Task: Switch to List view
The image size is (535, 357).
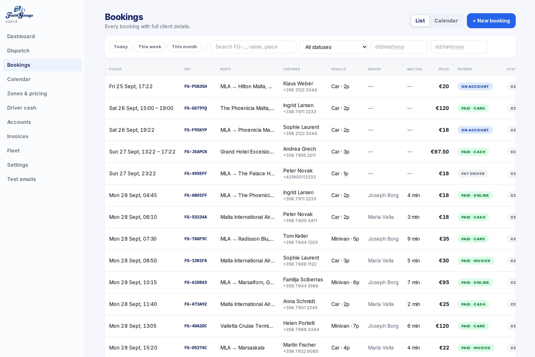Action: coord(420,21)
